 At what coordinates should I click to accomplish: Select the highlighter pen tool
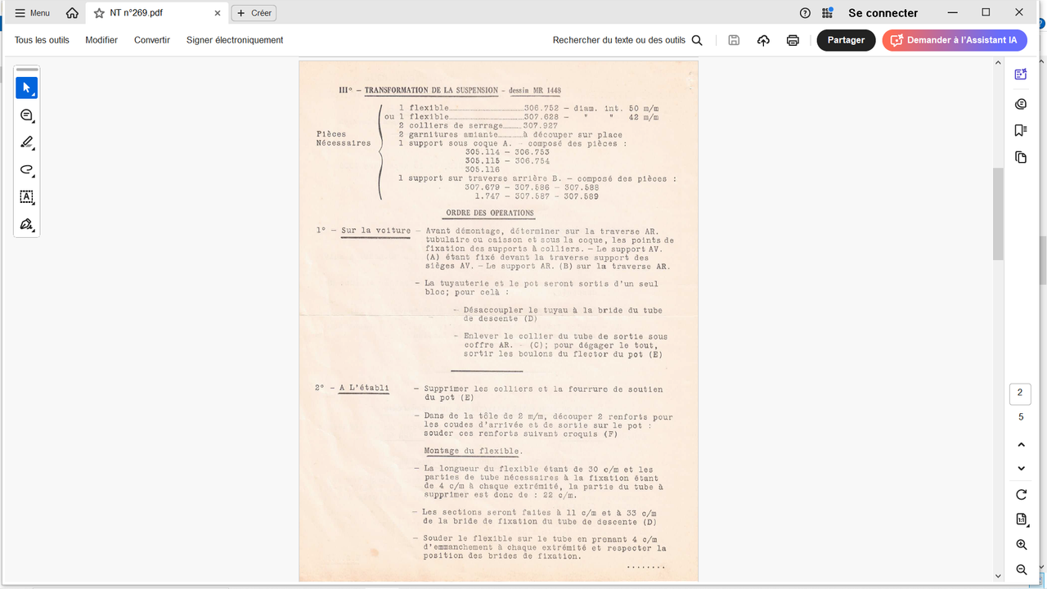(26, 142)
